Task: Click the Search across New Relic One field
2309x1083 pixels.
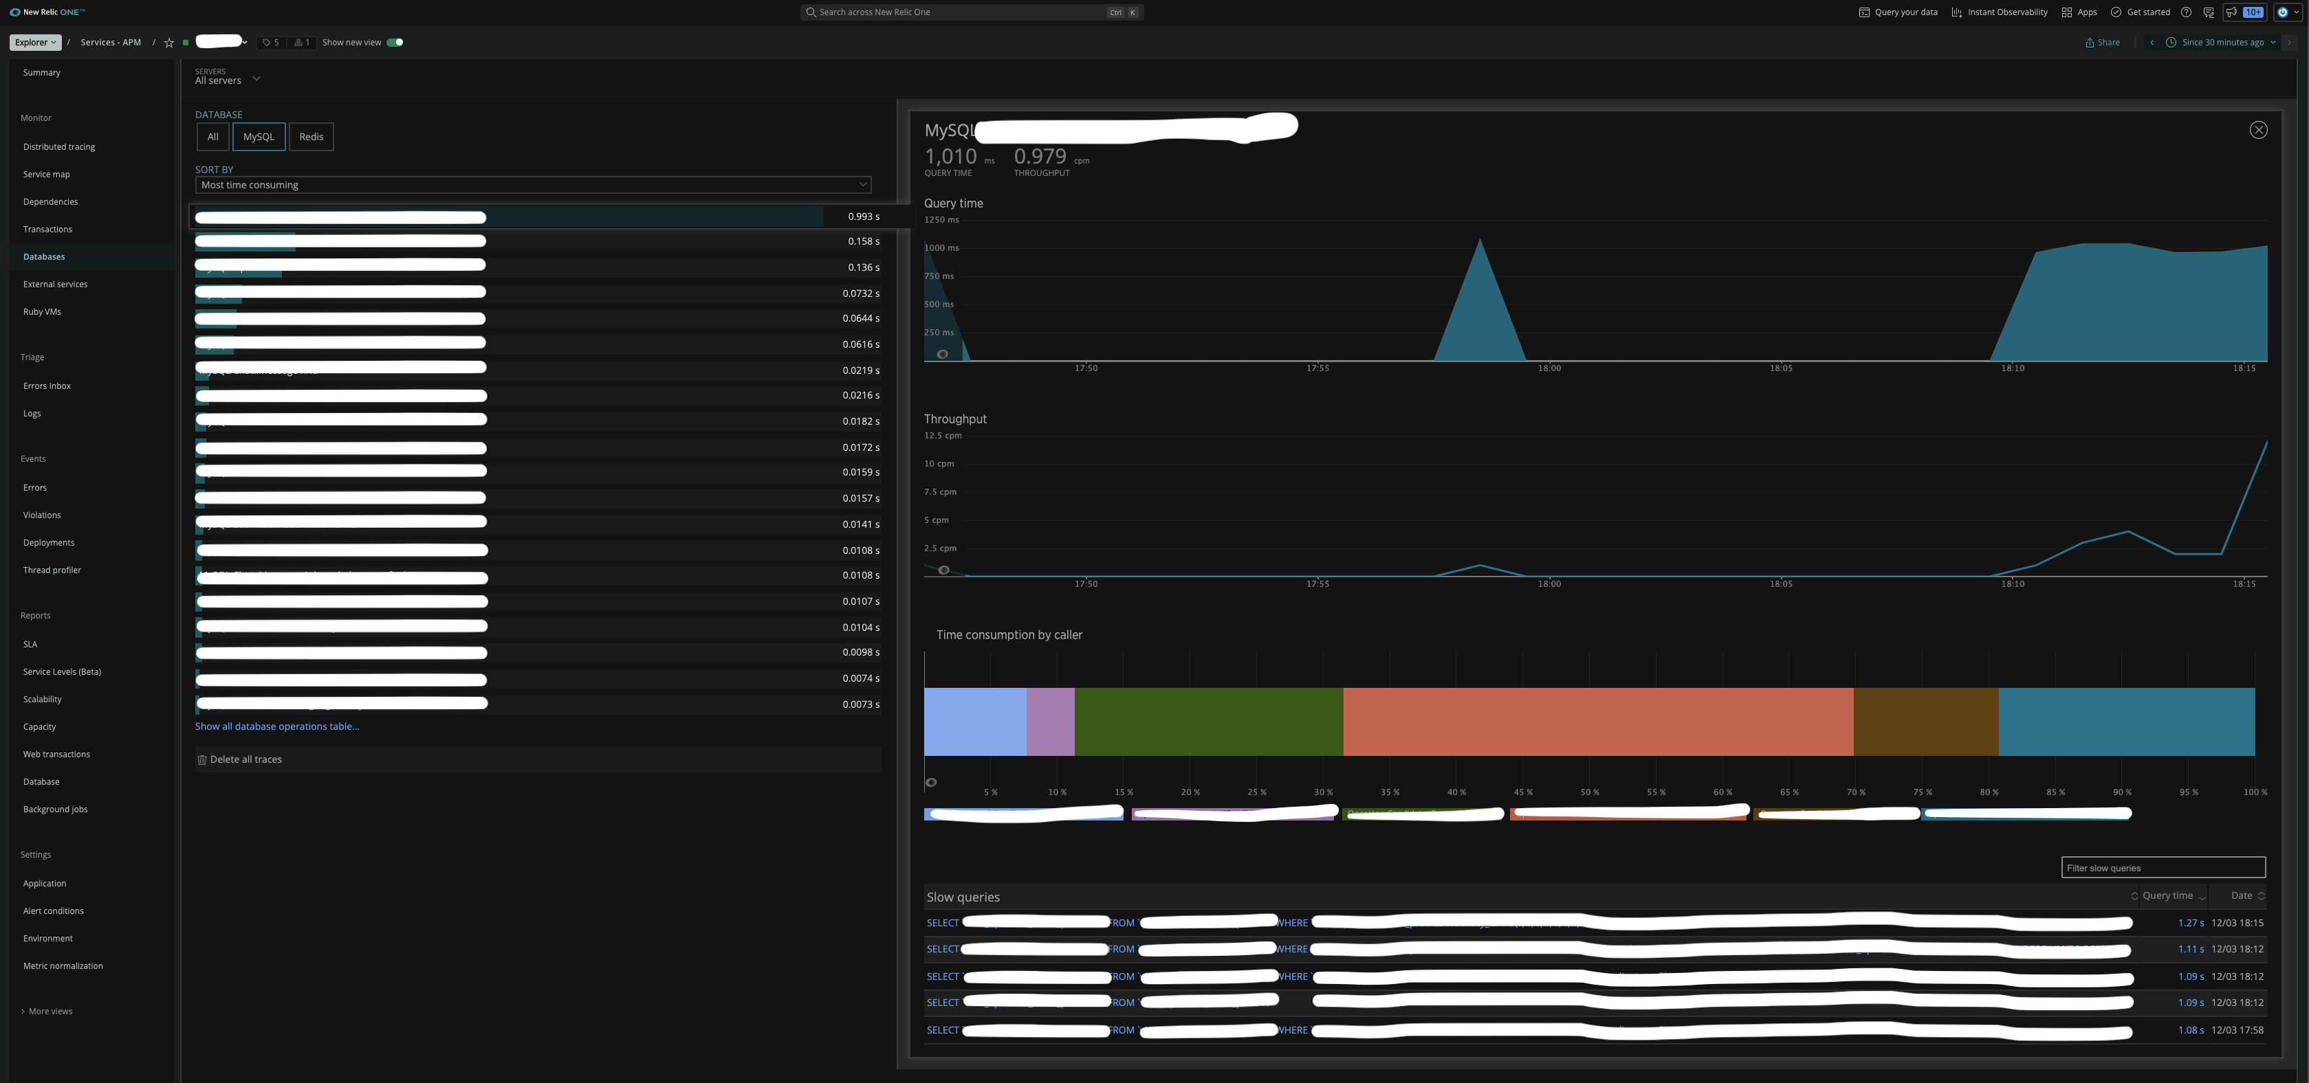Action: click(x=972, y=12)
